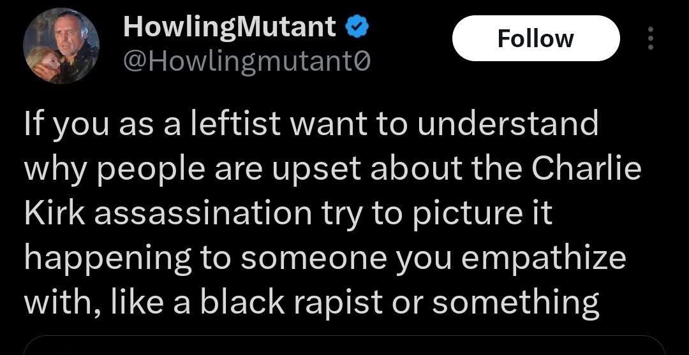Viewport: 689px width, 355px height.
Task: Open the quoted post card below tweet
Action: [x=344, y=345]
